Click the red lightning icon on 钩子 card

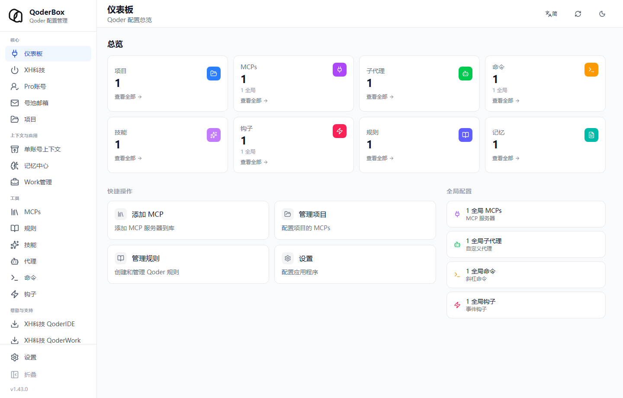pos(340,131)
